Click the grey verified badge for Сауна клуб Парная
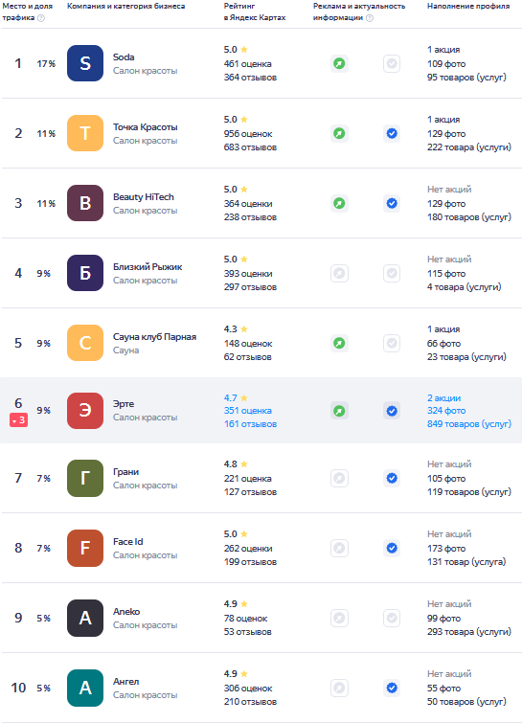Screen dimensions: 522x723 tap(392, 344)
